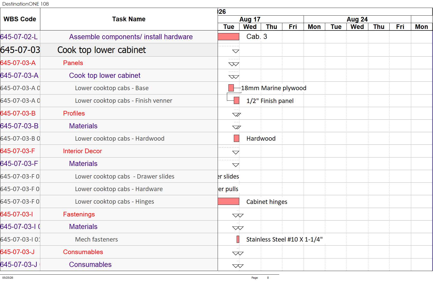The height and width of the screenshot is (281, 433).
Task: Select Materials under Fastenings
Action: point(83,226)
